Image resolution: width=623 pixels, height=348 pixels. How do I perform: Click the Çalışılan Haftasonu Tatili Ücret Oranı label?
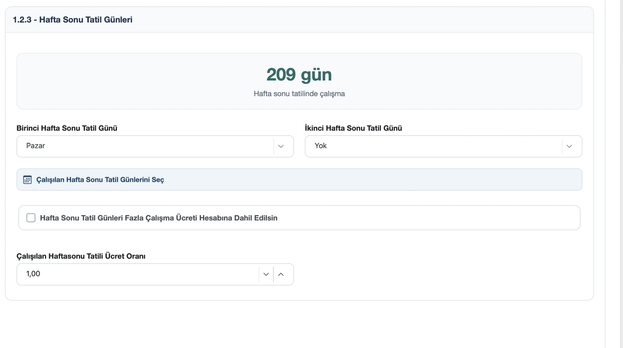(81, 256)
